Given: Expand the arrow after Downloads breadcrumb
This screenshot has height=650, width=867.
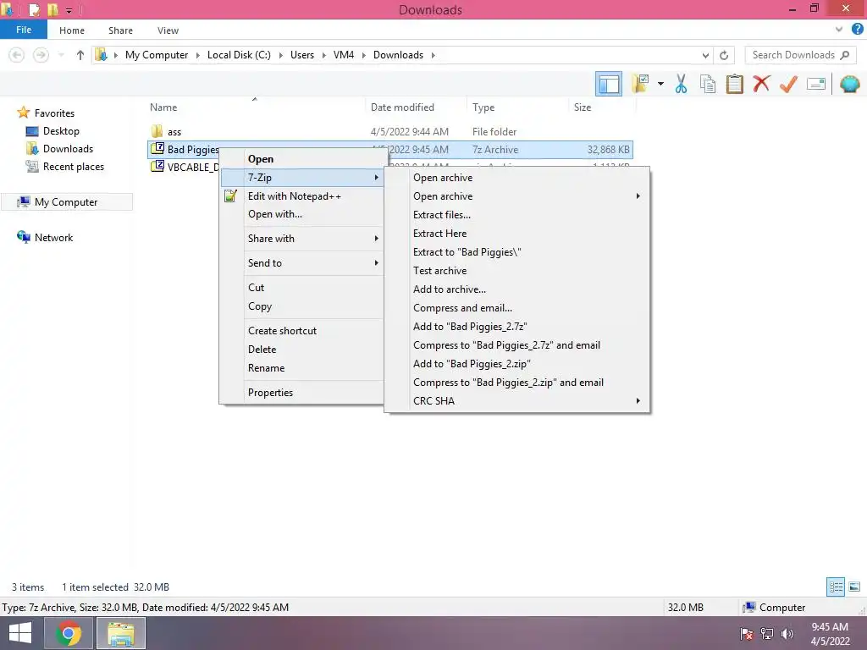Looking at the screenshot, I should [x=433, y=55].
